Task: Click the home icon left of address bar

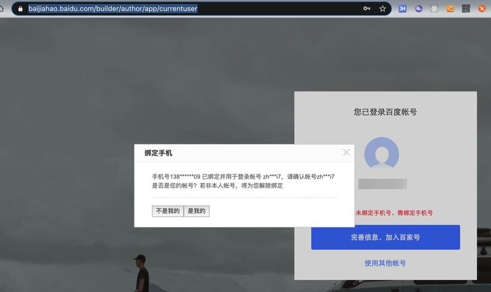Action: pos(1,9)
